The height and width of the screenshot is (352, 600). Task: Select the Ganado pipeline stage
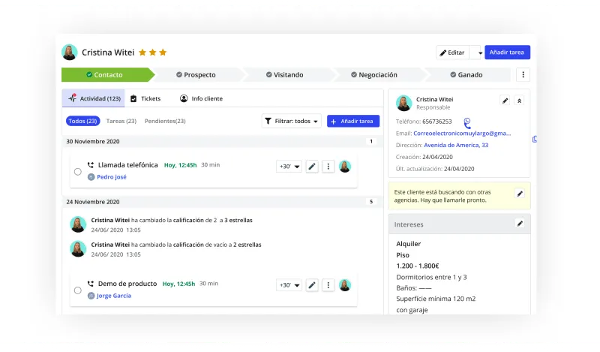466,75
